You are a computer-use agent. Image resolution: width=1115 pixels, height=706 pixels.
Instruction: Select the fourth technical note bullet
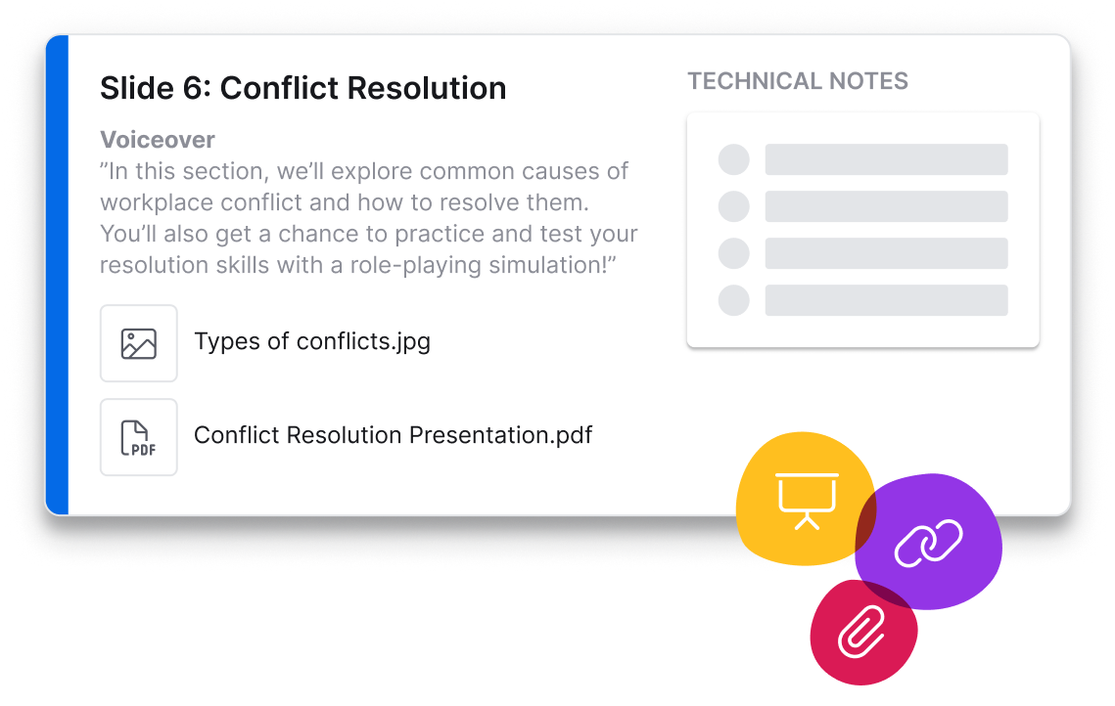(734, 300)
